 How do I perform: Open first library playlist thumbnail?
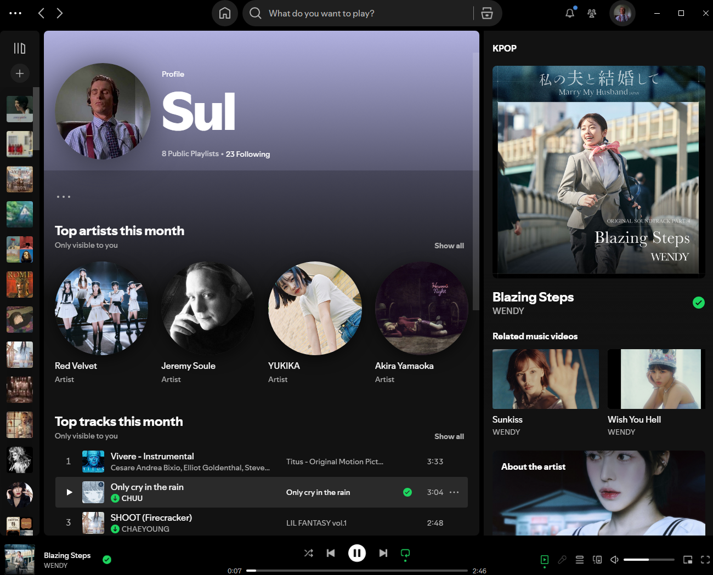click(x=20, y=109)
